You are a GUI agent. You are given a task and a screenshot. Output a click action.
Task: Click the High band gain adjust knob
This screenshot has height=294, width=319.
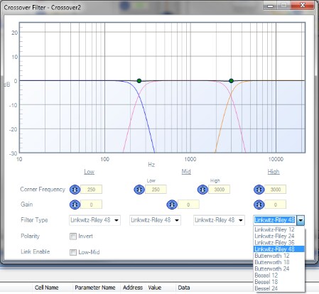(x=259, y=205)
